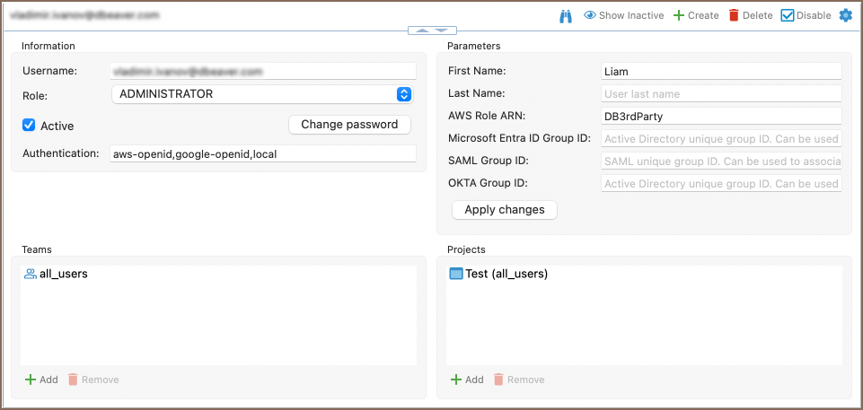Image resolution: width=863 pixels, height=410 pixels.
Task: Click the First Name field
Action: (x=720, y=71)
